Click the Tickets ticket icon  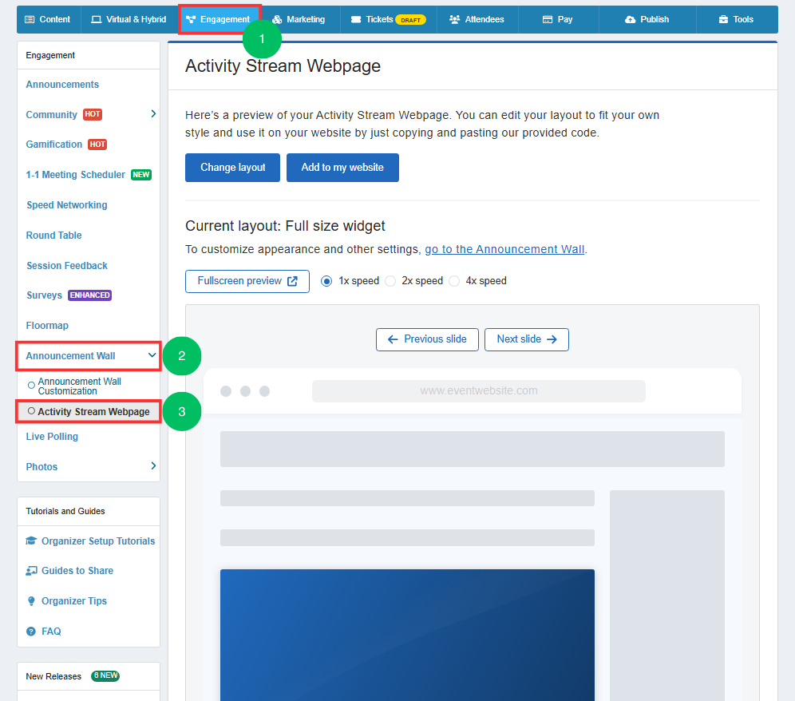[356, 19]
